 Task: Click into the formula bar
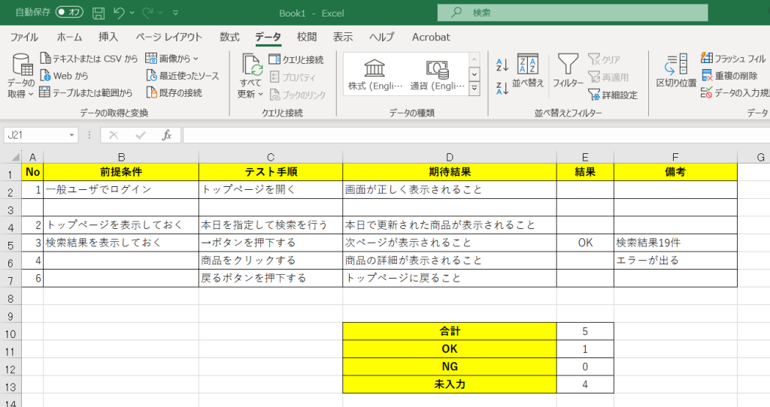[476, 135]
